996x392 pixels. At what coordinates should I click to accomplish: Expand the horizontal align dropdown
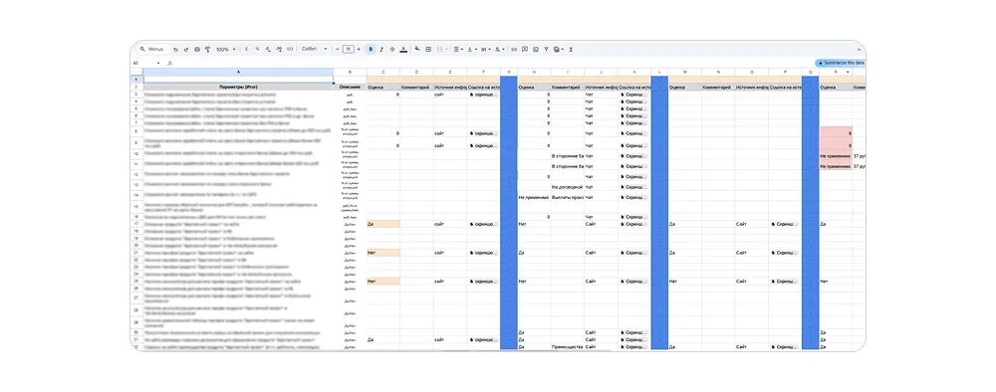pyautogui.click(x=458, y=49)
